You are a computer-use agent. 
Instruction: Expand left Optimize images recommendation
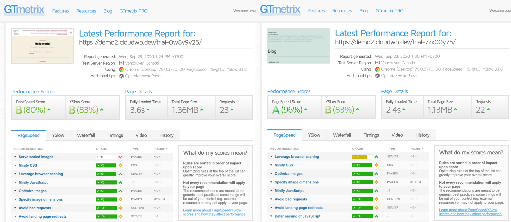click(15, 191)
